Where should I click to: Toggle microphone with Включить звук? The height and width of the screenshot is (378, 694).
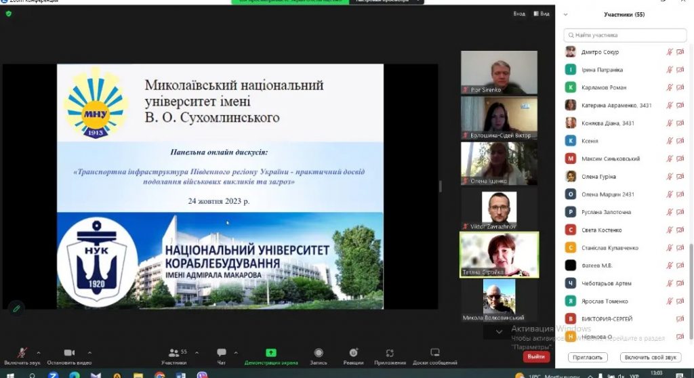22,353
